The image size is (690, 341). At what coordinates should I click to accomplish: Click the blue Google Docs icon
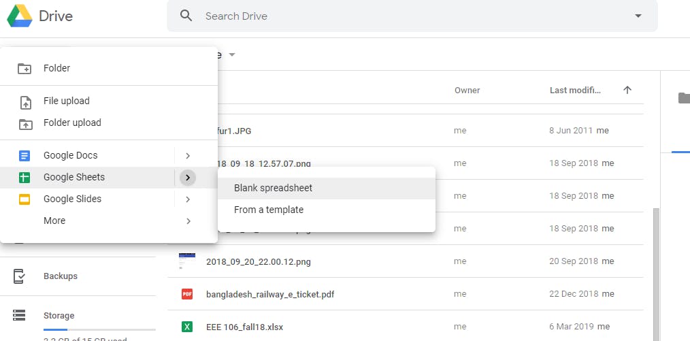24,156
